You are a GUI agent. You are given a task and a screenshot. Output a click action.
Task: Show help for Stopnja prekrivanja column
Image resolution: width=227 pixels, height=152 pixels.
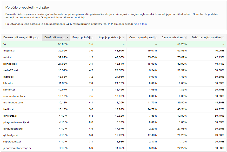point(123,38)
